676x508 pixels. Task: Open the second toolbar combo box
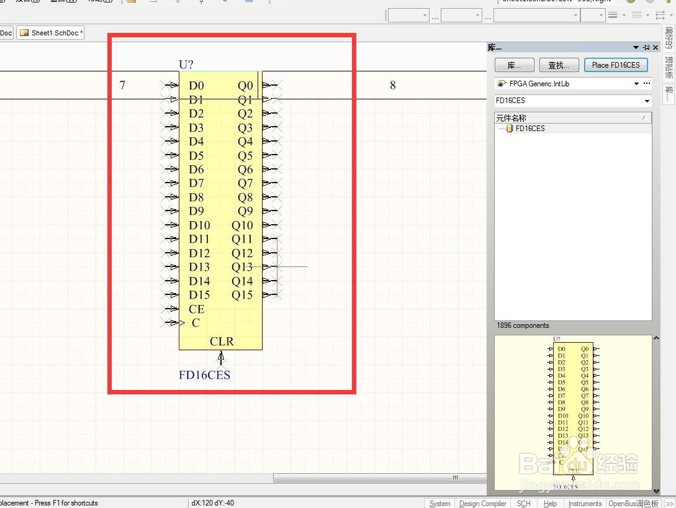(461, 16)
